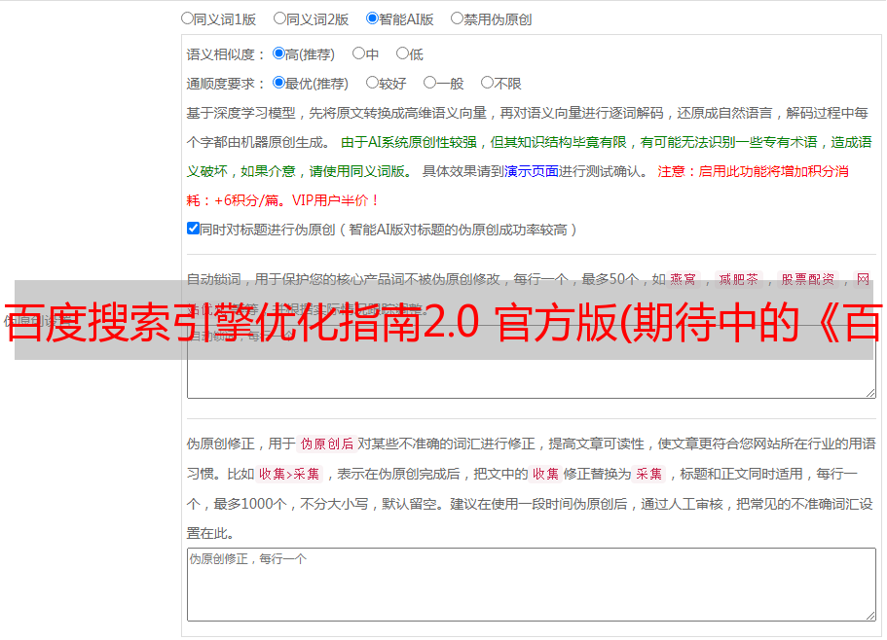
Task: Set 通顺度要求 to 最优(推荐)
Action: pos(278,83)
